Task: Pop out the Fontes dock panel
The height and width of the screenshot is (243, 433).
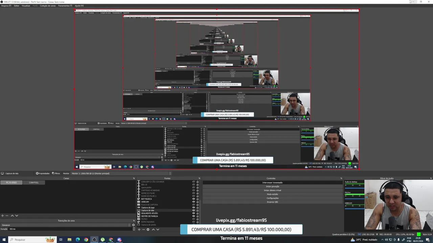Action: click(x=199, y=178)
